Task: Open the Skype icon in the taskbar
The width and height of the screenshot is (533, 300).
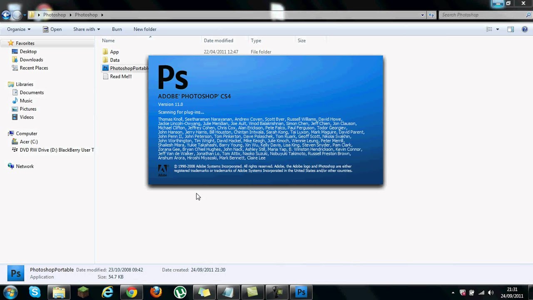Action: click(35, 292)
